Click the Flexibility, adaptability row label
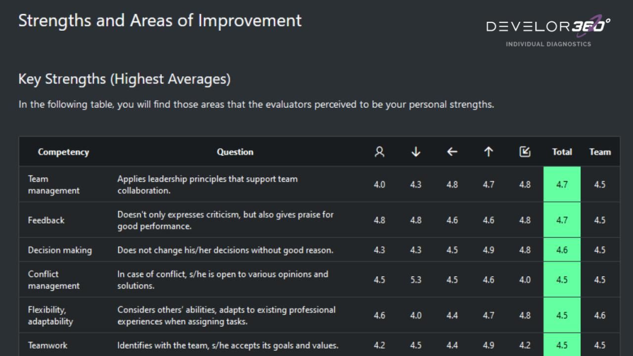Viewport: 633px width, 356px height. (x=50, y=315)
